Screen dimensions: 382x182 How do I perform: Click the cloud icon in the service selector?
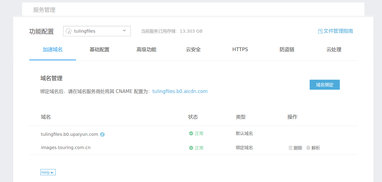tap(68, 31)
